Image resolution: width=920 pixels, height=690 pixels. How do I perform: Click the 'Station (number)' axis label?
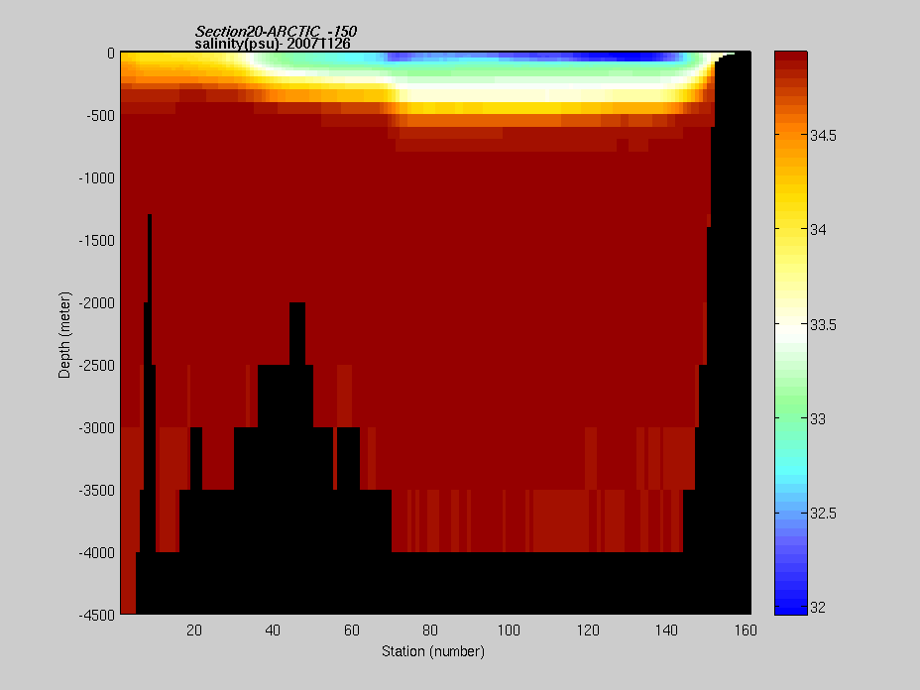click(x=433, y=651)
